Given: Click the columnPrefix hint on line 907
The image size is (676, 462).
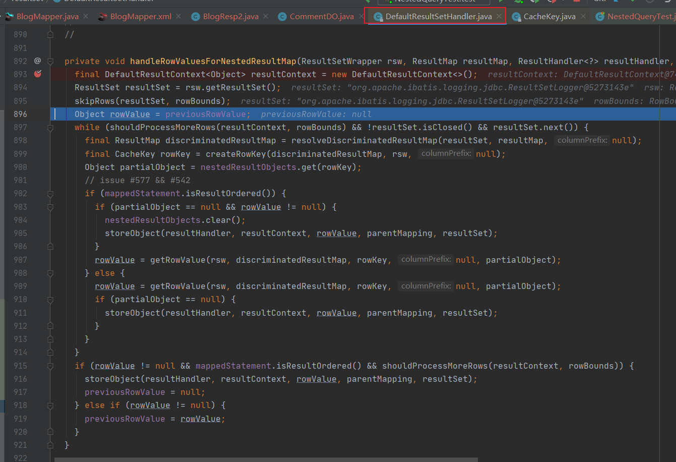Looking at the screenshot, I should (425, 260).
